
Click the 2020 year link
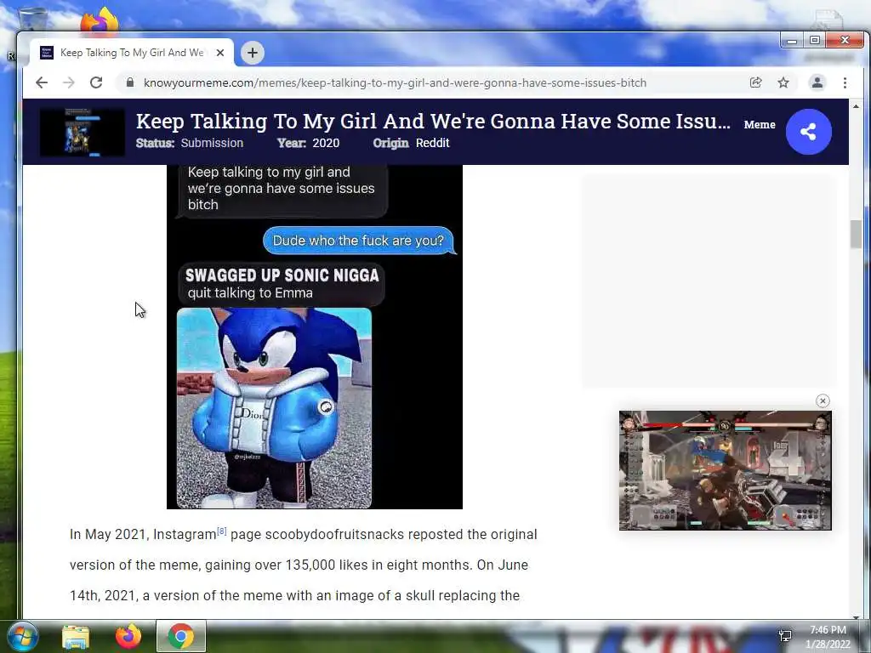326,143
